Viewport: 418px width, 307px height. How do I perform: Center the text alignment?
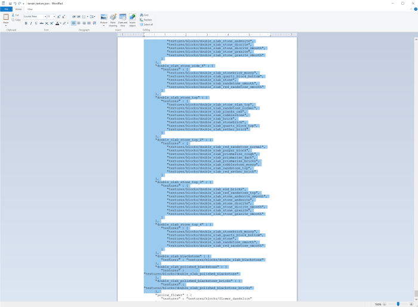coord(79,23)
